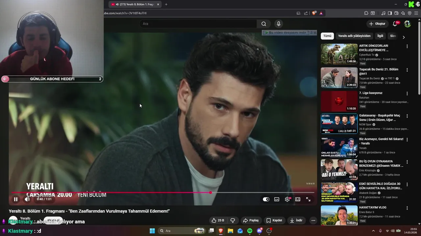Click the YouTube search magnifier button

(264, 24)
